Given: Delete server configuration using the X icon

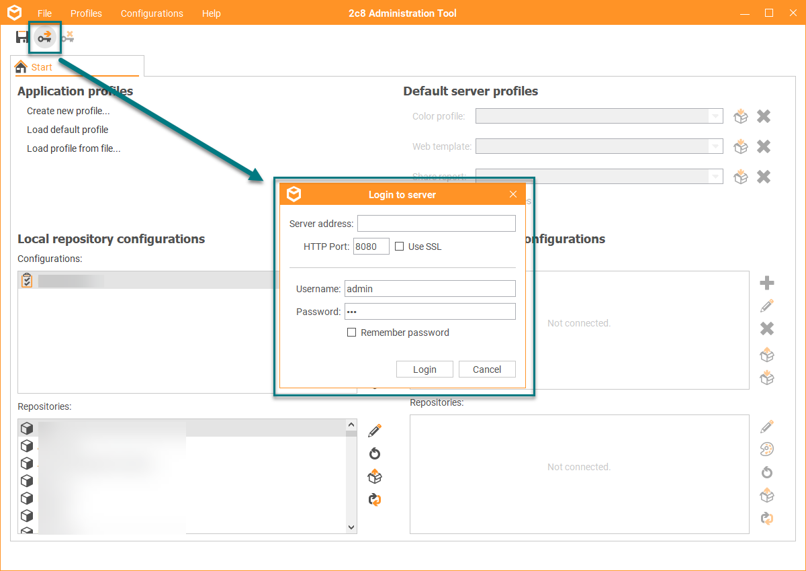Looking at the screenshot, I should click(x=767, y=328).
